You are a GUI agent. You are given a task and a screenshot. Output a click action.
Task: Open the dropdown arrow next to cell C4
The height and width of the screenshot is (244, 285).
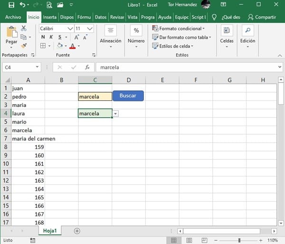(116, 114)
